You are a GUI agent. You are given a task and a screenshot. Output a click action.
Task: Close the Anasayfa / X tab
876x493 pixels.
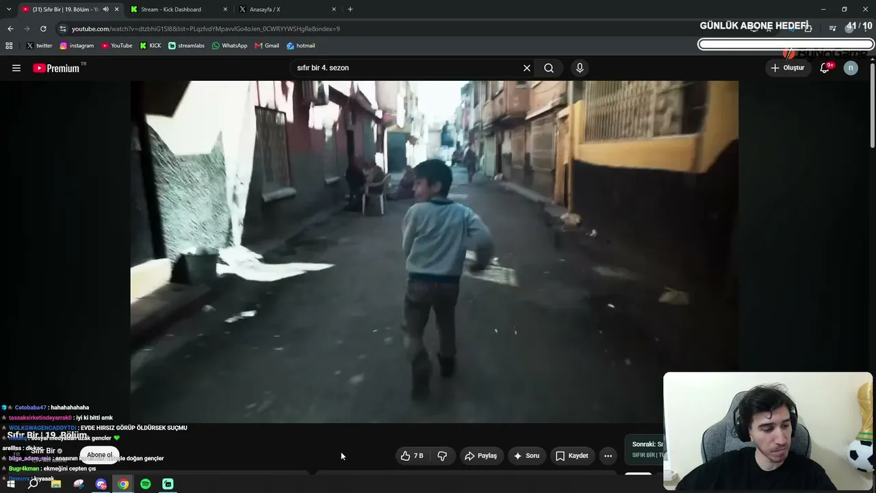tap(334, 9)
